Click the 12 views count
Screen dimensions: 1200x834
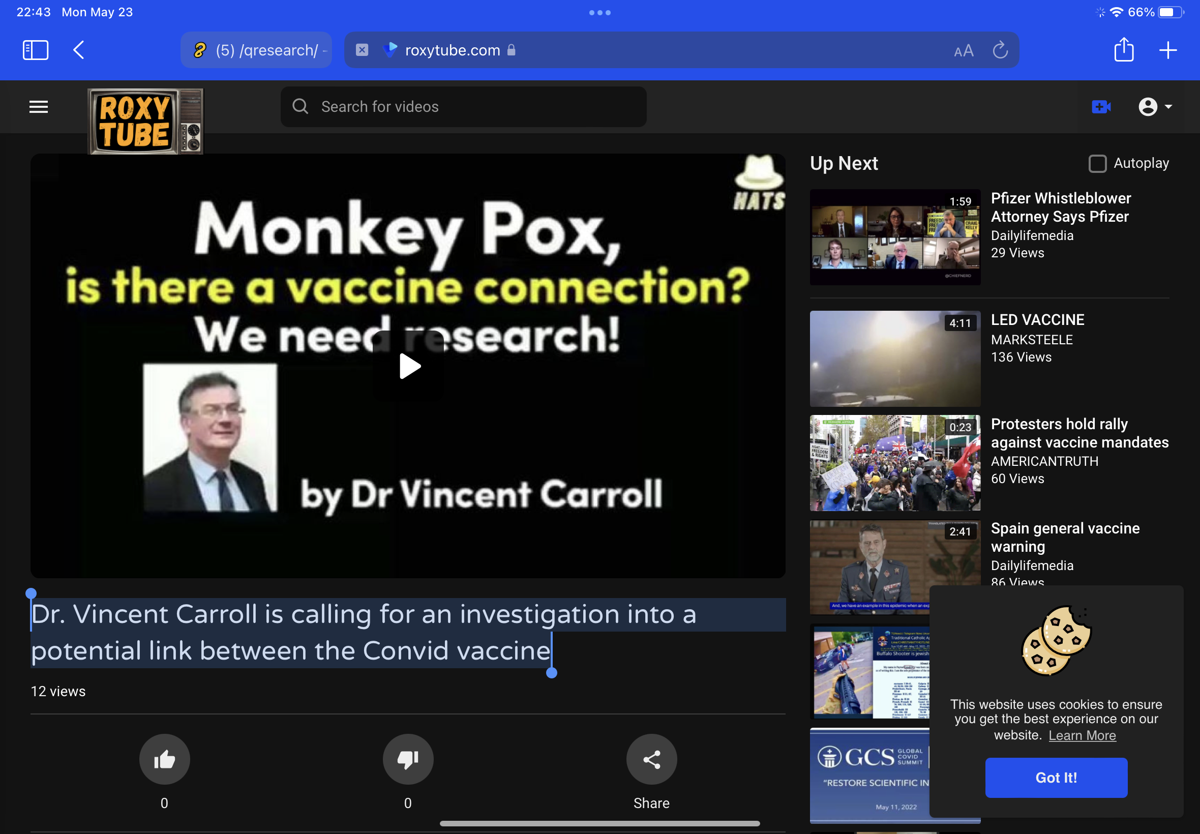pyautogui.click(x=58, y=691)
